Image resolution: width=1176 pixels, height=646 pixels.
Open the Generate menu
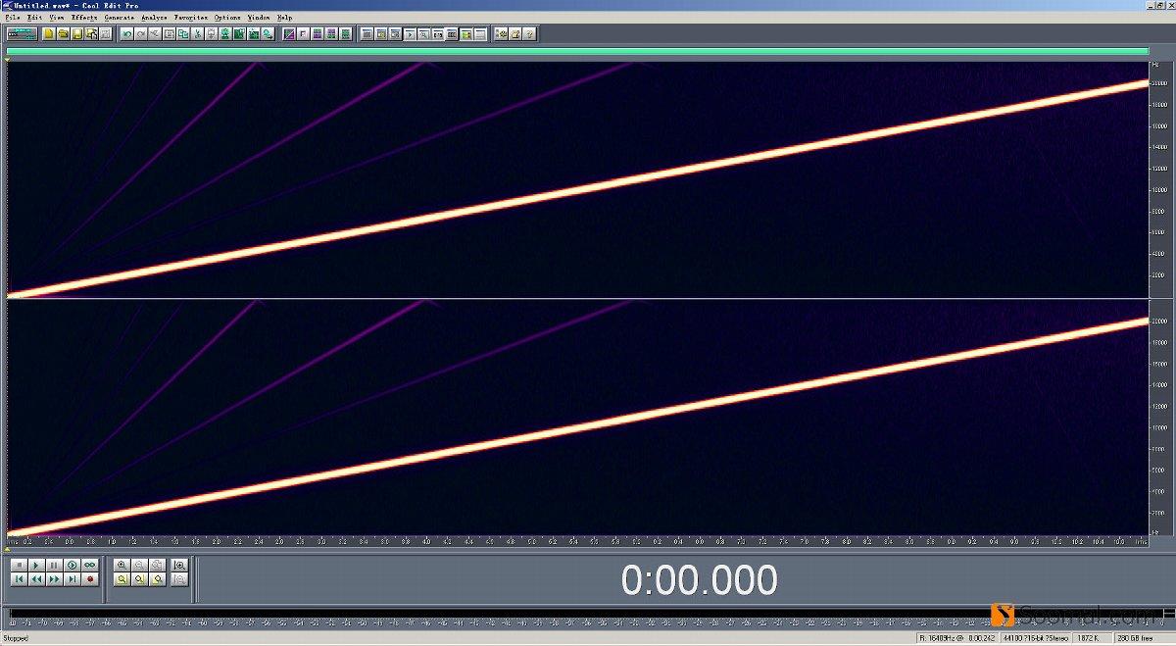[120, 18]
